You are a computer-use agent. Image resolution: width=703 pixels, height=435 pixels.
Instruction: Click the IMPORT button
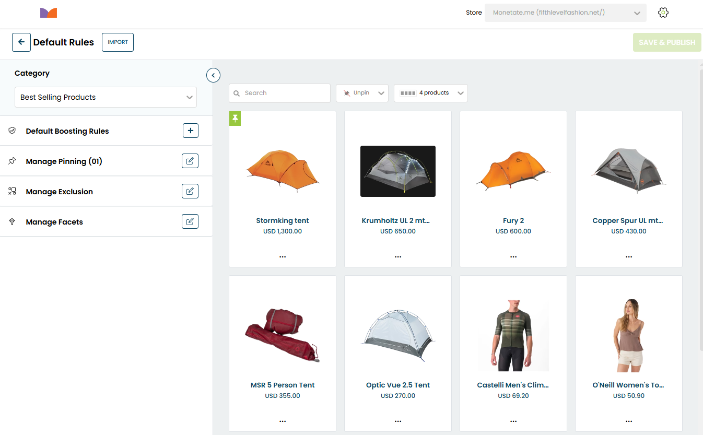(118, 42)
